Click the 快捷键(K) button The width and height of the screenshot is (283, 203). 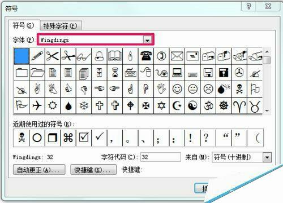coord(93,170)
